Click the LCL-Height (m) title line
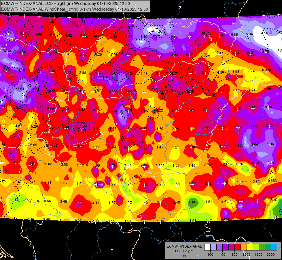Image resolution: width=282 pixels, height=260 pixels. 65,3
